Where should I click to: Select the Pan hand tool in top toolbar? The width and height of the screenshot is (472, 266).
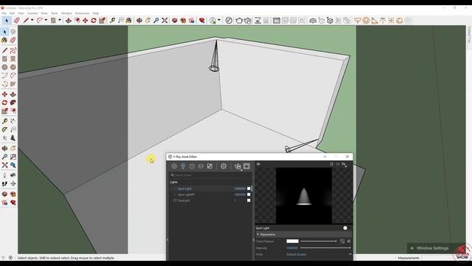[x=147, y=21]
